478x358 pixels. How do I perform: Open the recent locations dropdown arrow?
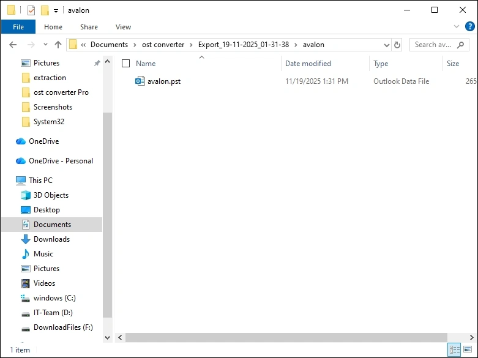[45, 45]
